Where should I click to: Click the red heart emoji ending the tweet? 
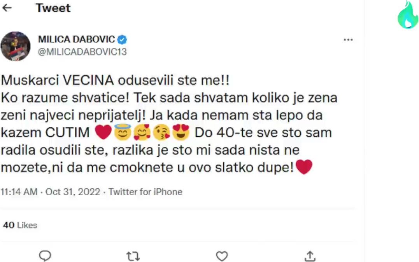(x=304, y=168)
